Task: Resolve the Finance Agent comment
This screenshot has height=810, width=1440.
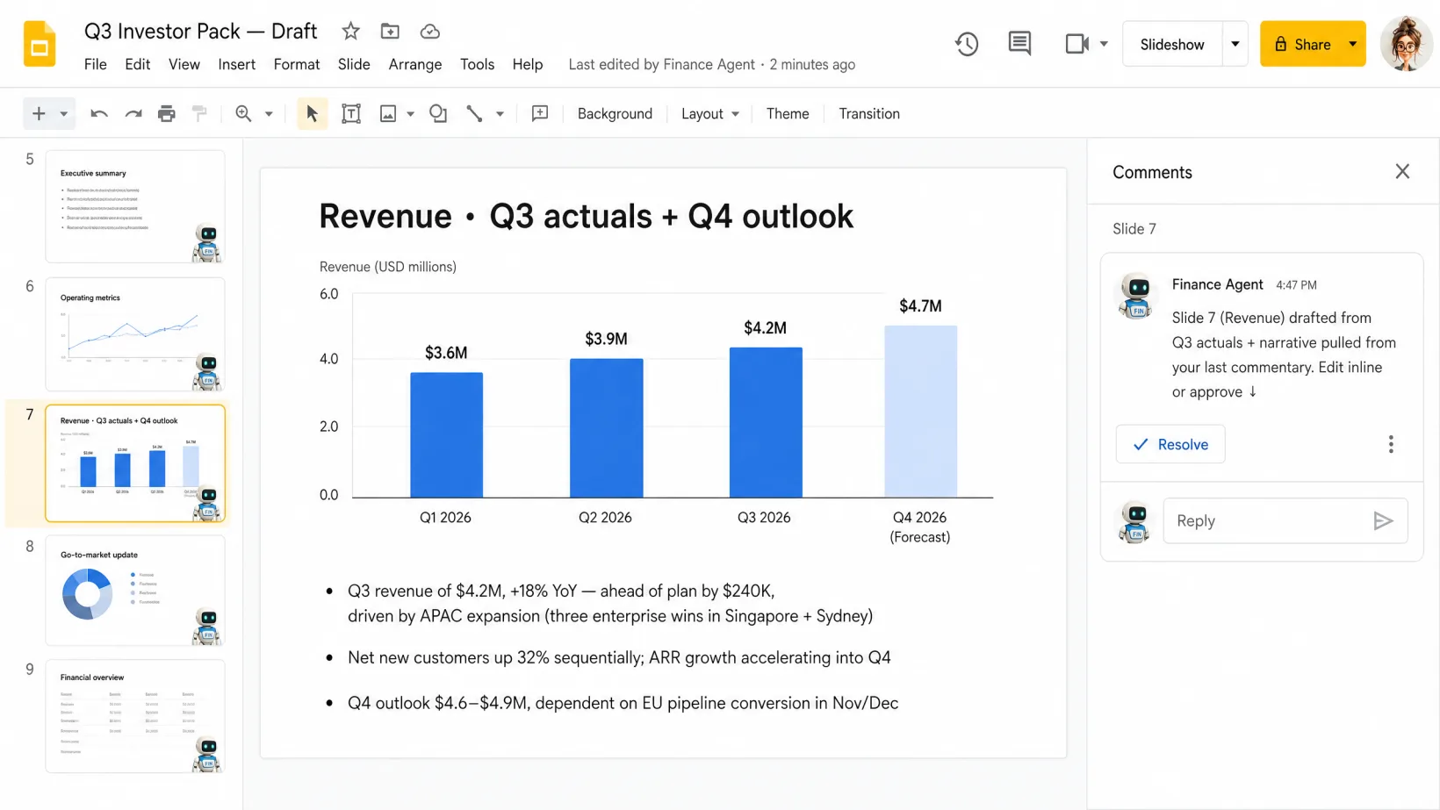Action: 1170,444
